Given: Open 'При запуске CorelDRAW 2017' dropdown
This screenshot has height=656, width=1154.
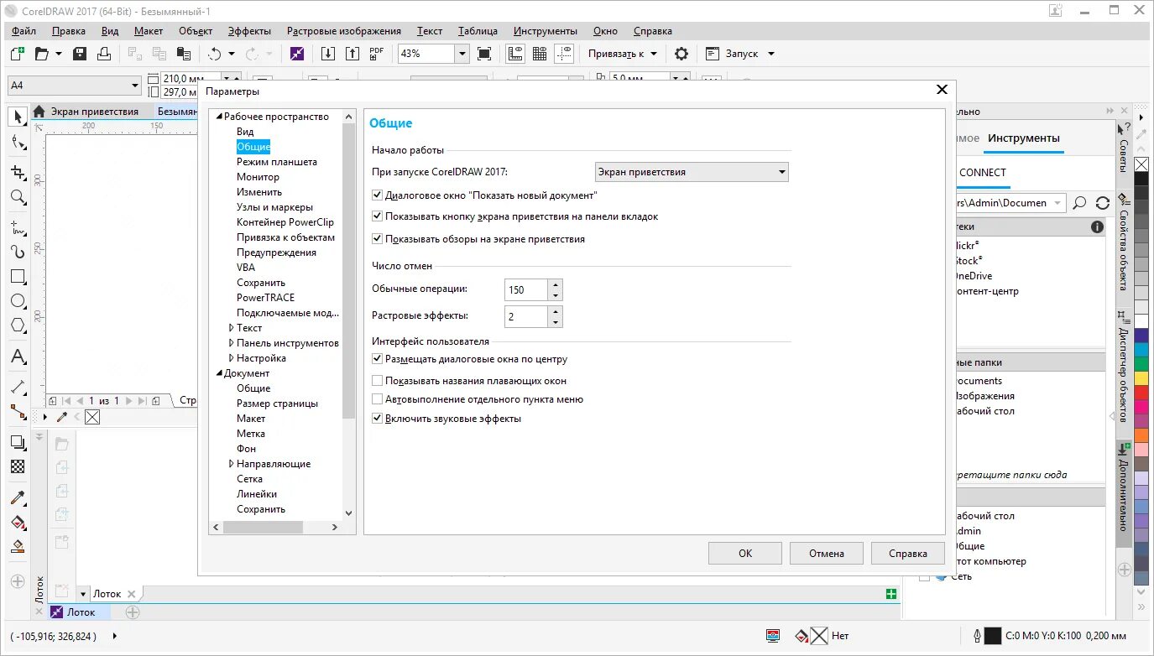Looking at the screenshot, I should (692, 172).
